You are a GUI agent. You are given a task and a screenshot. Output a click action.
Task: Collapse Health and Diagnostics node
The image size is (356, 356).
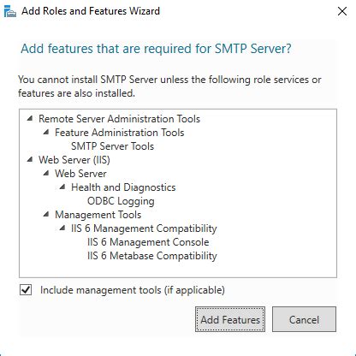(x=62, y=187)
